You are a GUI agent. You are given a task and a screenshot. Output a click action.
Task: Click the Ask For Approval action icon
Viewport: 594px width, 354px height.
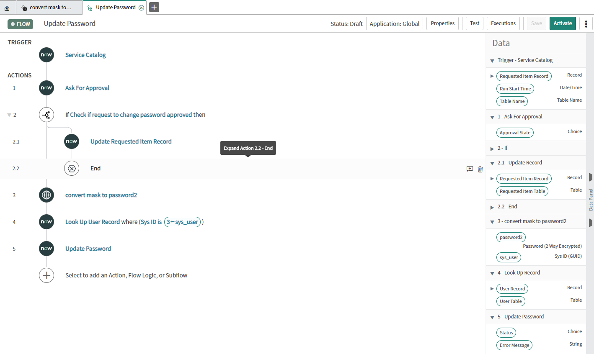pyautogui.click(x=46, y=88)
